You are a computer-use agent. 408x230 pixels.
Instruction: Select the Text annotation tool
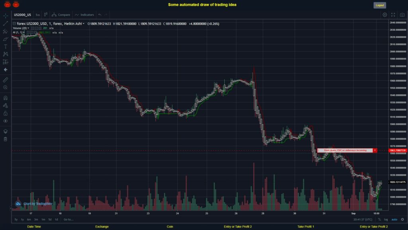click(6, 46)
